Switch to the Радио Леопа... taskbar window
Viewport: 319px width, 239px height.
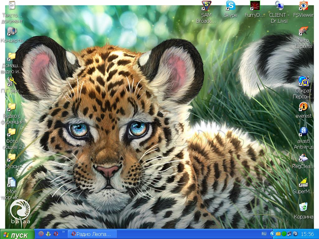click(93, 234)
